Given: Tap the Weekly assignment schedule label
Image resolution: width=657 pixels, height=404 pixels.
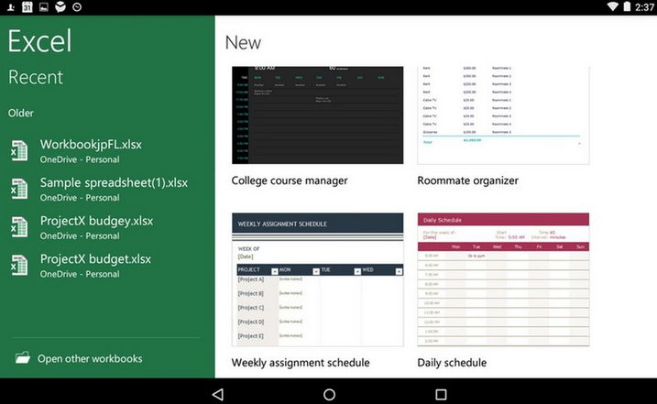Looking at the screenshot, I should coord(301,363).
